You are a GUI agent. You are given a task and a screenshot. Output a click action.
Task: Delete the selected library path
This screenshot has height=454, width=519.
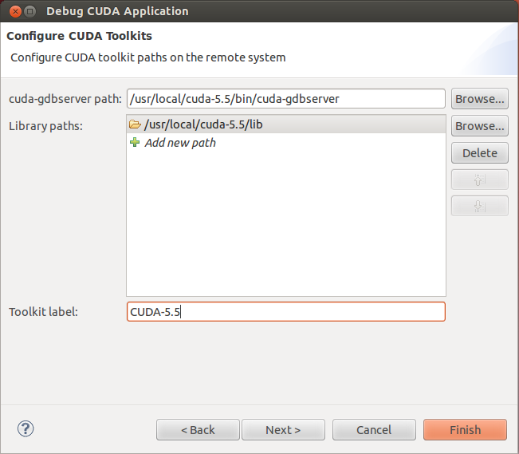point(479,153)
